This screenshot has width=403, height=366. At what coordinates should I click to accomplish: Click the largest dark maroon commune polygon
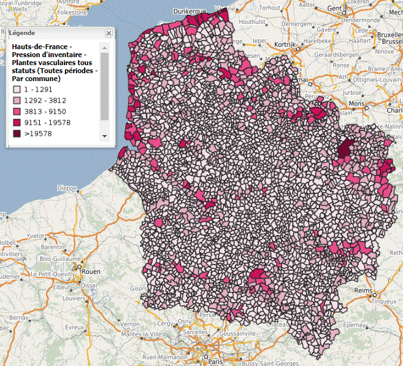(347, 147)
